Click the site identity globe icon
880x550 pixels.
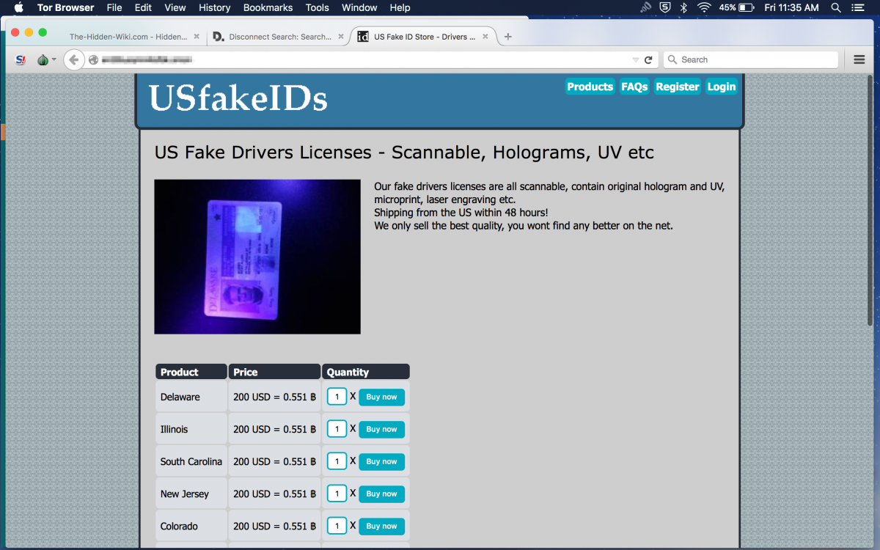click(x=93, y=60)
